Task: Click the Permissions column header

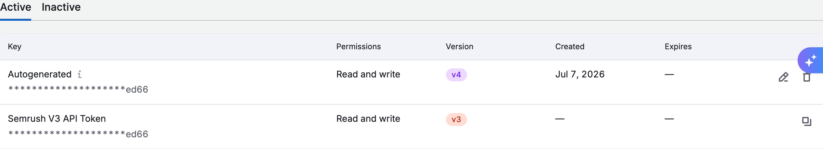Action: 359,47
